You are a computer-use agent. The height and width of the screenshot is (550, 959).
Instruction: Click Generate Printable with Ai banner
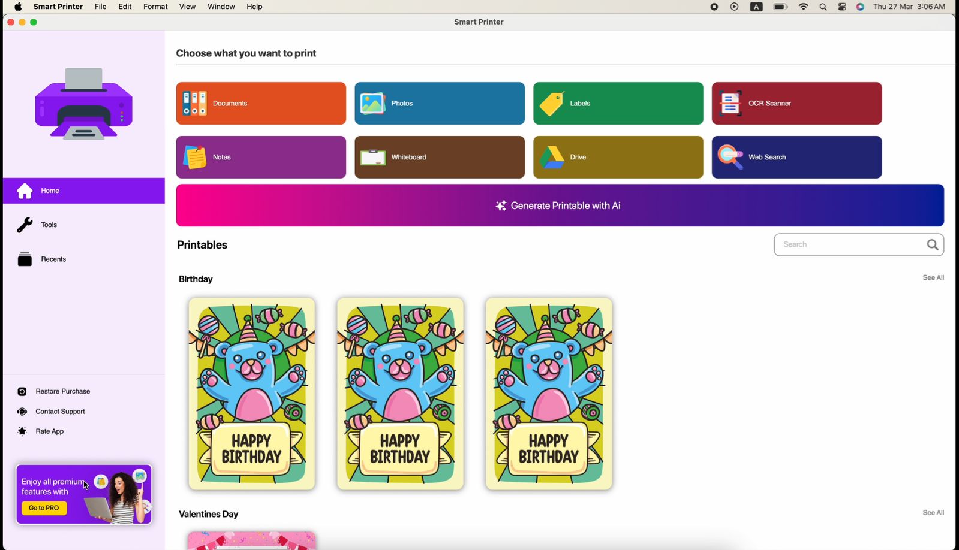[559, 206]
